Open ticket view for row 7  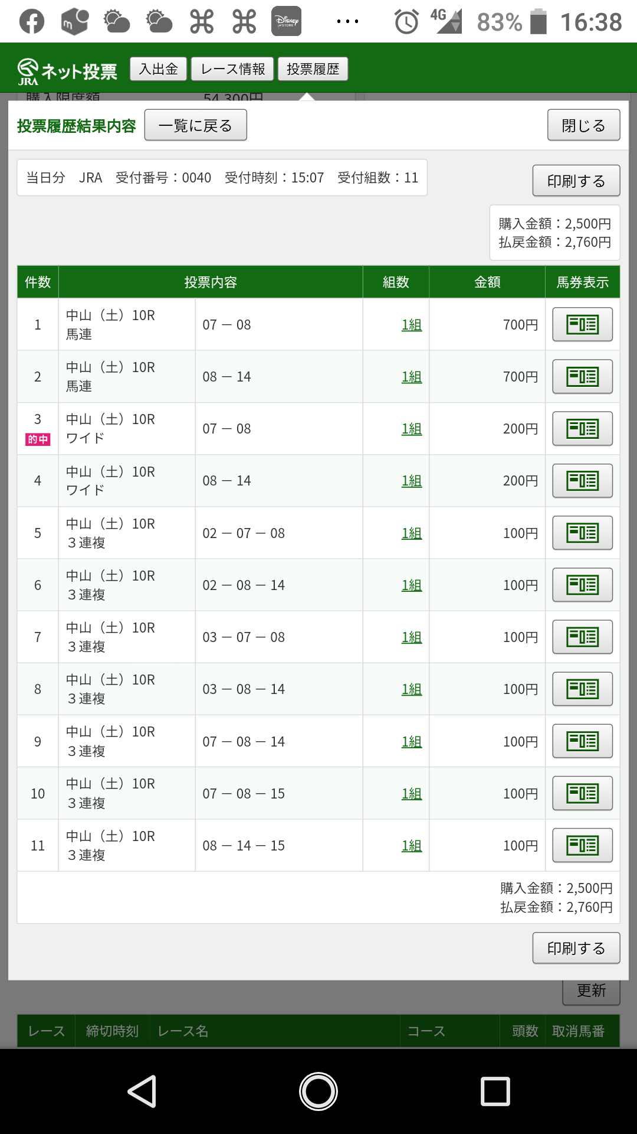(582, 637)
